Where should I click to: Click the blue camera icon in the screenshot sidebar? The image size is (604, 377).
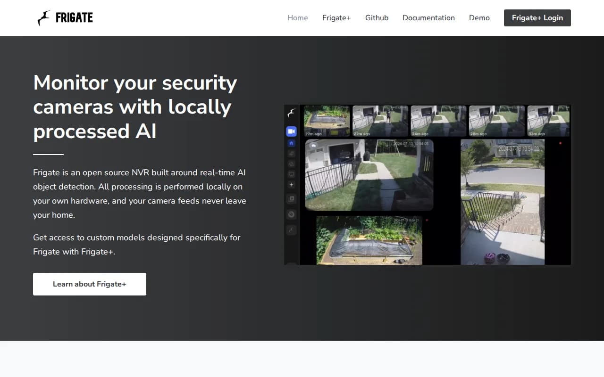pos(291,131)
